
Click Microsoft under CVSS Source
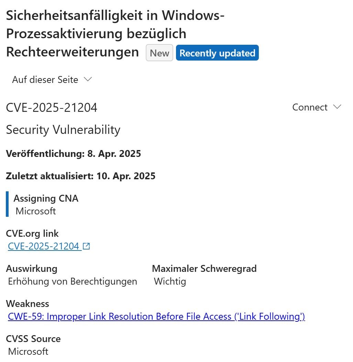[x=28, y=351]
